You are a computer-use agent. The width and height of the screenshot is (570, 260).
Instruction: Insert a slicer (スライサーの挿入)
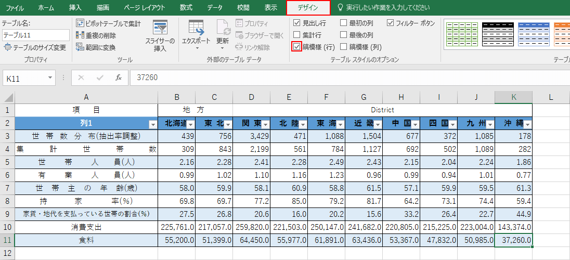[160, 36]
